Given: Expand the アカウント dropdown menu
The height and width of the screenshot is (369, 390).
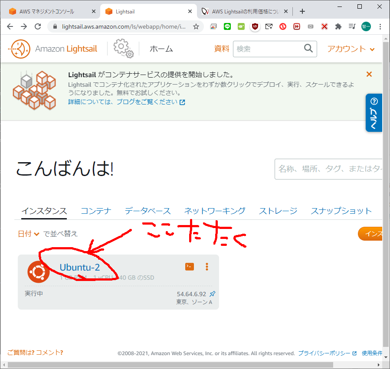Looking at the screenshot, I should point(351,49).
